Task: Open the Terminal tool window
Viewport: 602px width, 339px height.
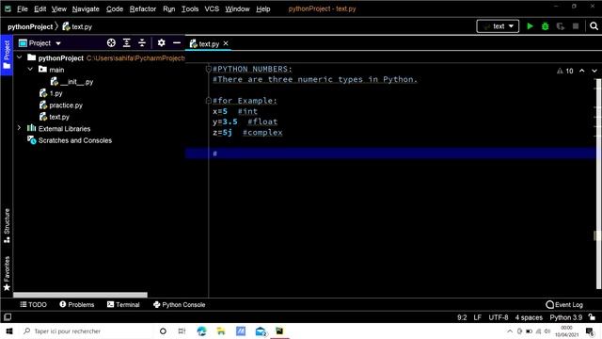Action: pyautogui.click(x=123, y=304)
